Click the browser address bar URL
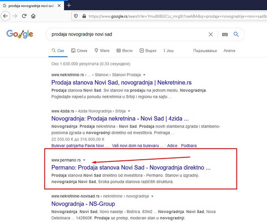Image resolution: width=267 pixels, height=224 pixels. [177, 16]
